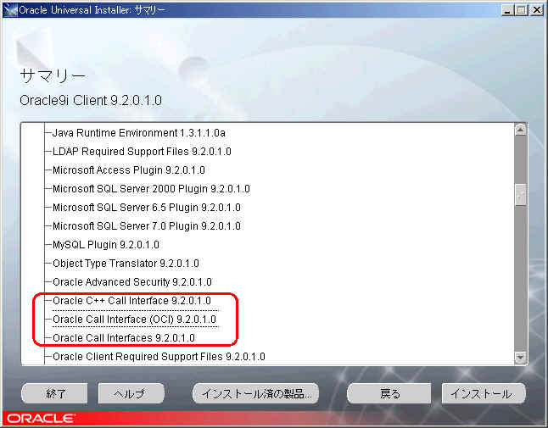The height and width of the screenshot is (428, 548).
Task: Click the scroll down arrow in summary list
Action: pyautogui.click(x=520, y=357)
